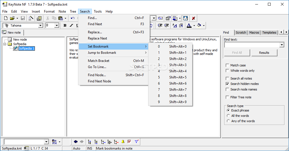Choose Find... from Search menu
Viewport: 289px width, 151px height.
(113, 18)
